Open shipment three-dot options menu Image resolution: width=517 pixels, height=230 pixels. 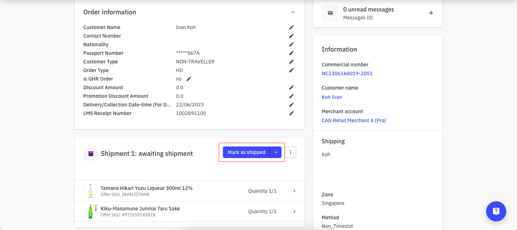coord(290,152)
